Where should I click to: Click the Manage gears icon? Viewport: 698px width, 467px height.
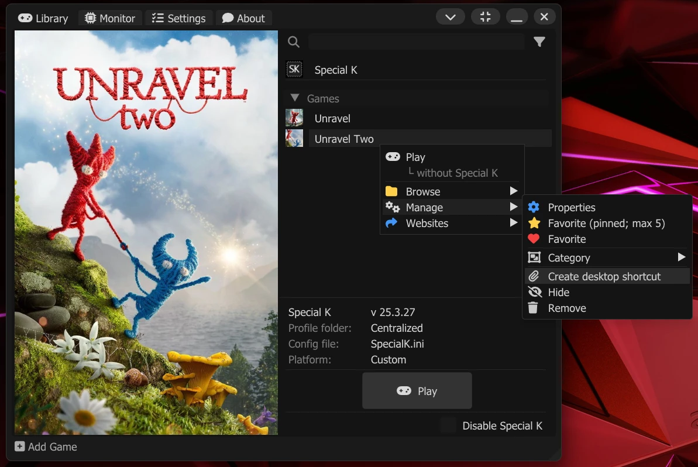[x=393, y=207]
